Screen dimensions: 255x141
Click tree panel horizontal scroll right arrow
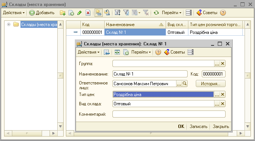(x=53, y=133)
